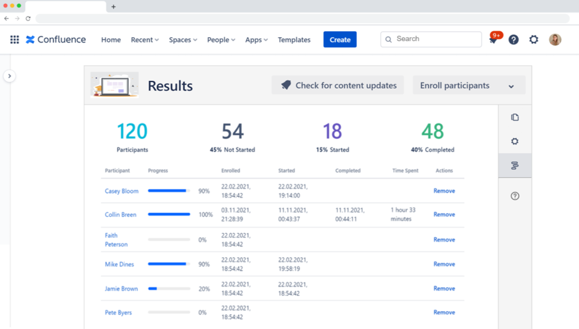This screenshot has width=579, height=329.
Task: Expand the left sidebar with arrow
Action: coord(9,76)
